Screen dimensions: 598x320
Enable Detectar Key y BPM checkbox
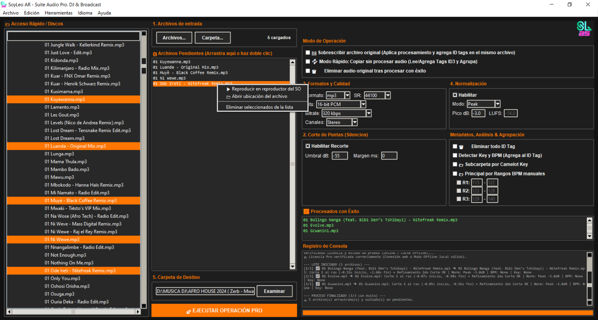(455, 156)
